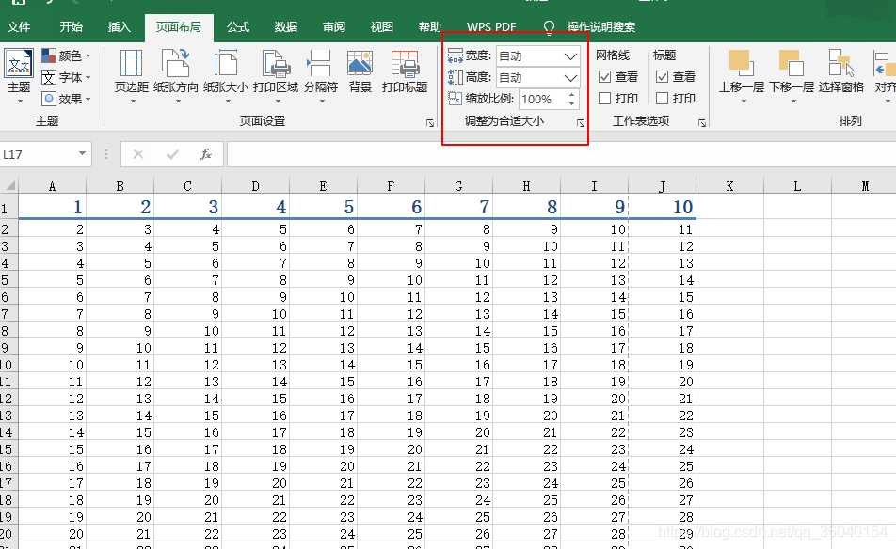The image size is (896, 549).
Task: Open the 字体 theme fonts menu
Action: pos(66,77)
